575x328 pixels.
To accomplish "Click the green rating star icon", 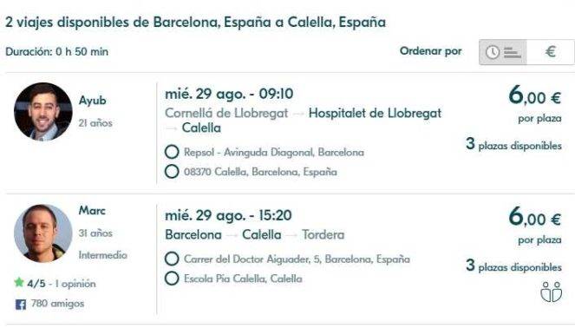I will [19, 283].
